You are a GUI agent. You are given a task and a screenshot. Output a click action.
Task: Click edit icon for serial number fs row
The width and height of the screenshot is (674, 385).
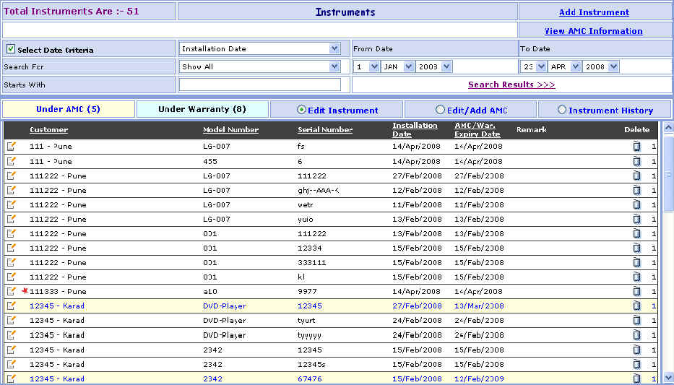coord(11,146)
